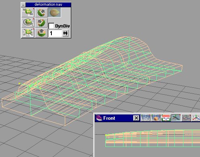
Task: Open the deformation nav panel system menu
Action: (x=23, y=5)
